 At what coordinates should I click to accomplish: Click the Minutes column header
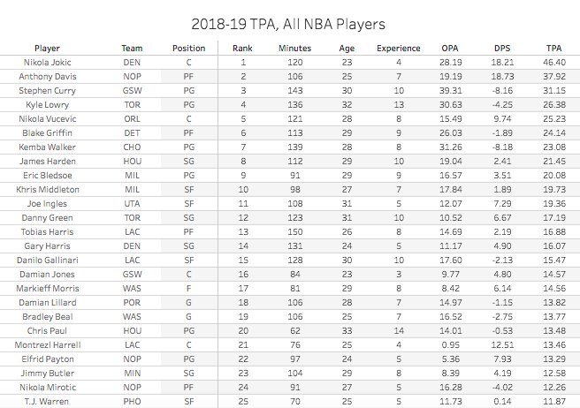pos(293,48)
